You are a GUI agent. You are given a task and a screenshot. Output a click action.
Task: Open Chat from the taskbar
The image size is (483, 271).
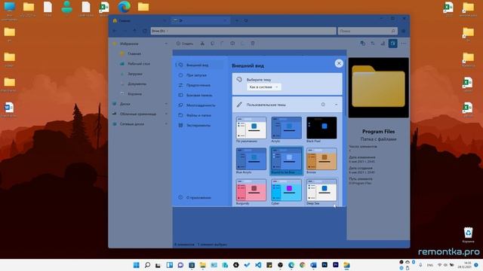click(180, 265)
